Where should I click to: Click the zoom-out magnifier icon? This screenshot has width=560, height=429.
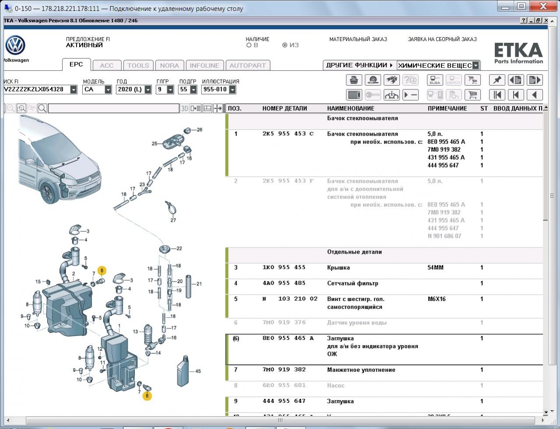click(11, 108)
